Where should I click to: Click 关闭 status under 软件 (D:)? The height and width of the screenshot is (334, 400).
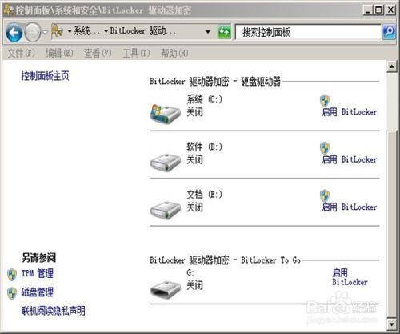pyautogui.click(x=194, y=159)
